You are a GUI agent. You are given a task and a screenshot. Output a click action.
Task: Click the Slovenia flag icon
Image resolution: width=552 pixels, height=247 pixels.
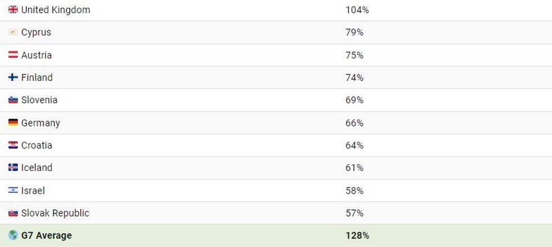[13, 100]
